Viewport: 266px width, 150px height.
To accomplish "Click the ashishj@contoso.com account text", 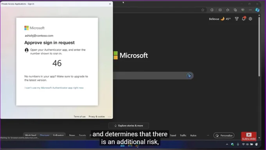I will 39,35.
